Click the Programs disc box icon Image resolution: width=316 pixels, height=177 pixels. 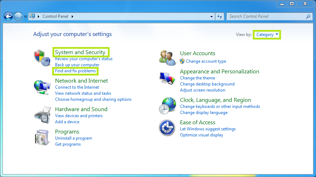click(42, 137)
